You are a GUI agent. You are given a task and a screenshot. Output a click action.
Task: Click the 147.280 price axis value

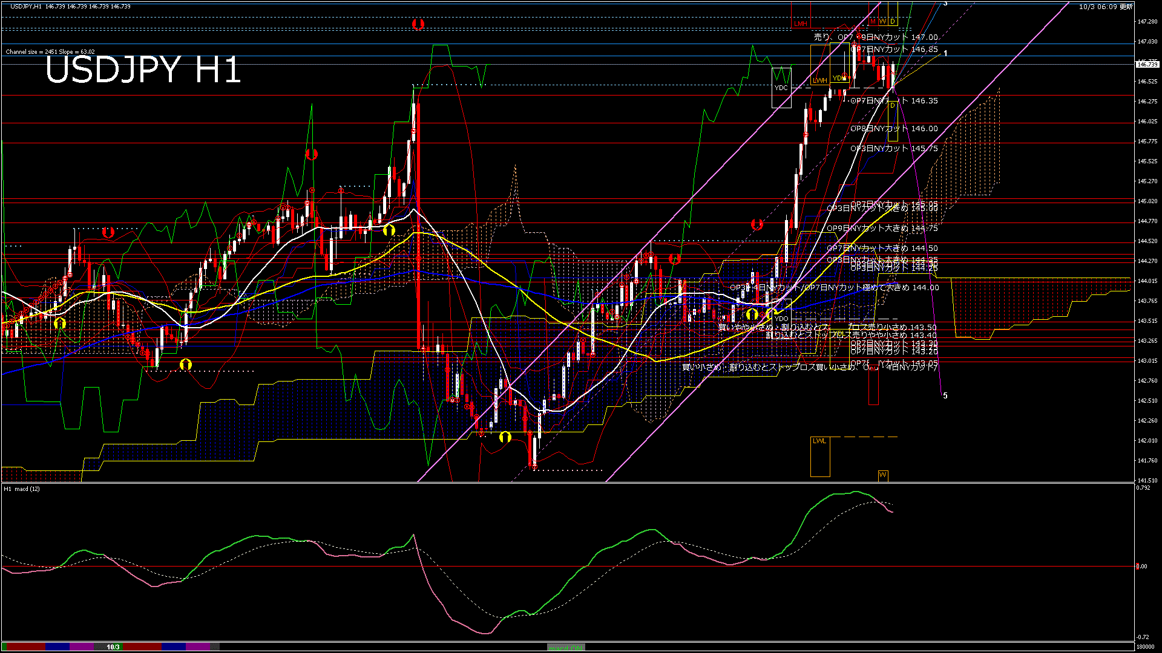click(x=1147, y=22)
